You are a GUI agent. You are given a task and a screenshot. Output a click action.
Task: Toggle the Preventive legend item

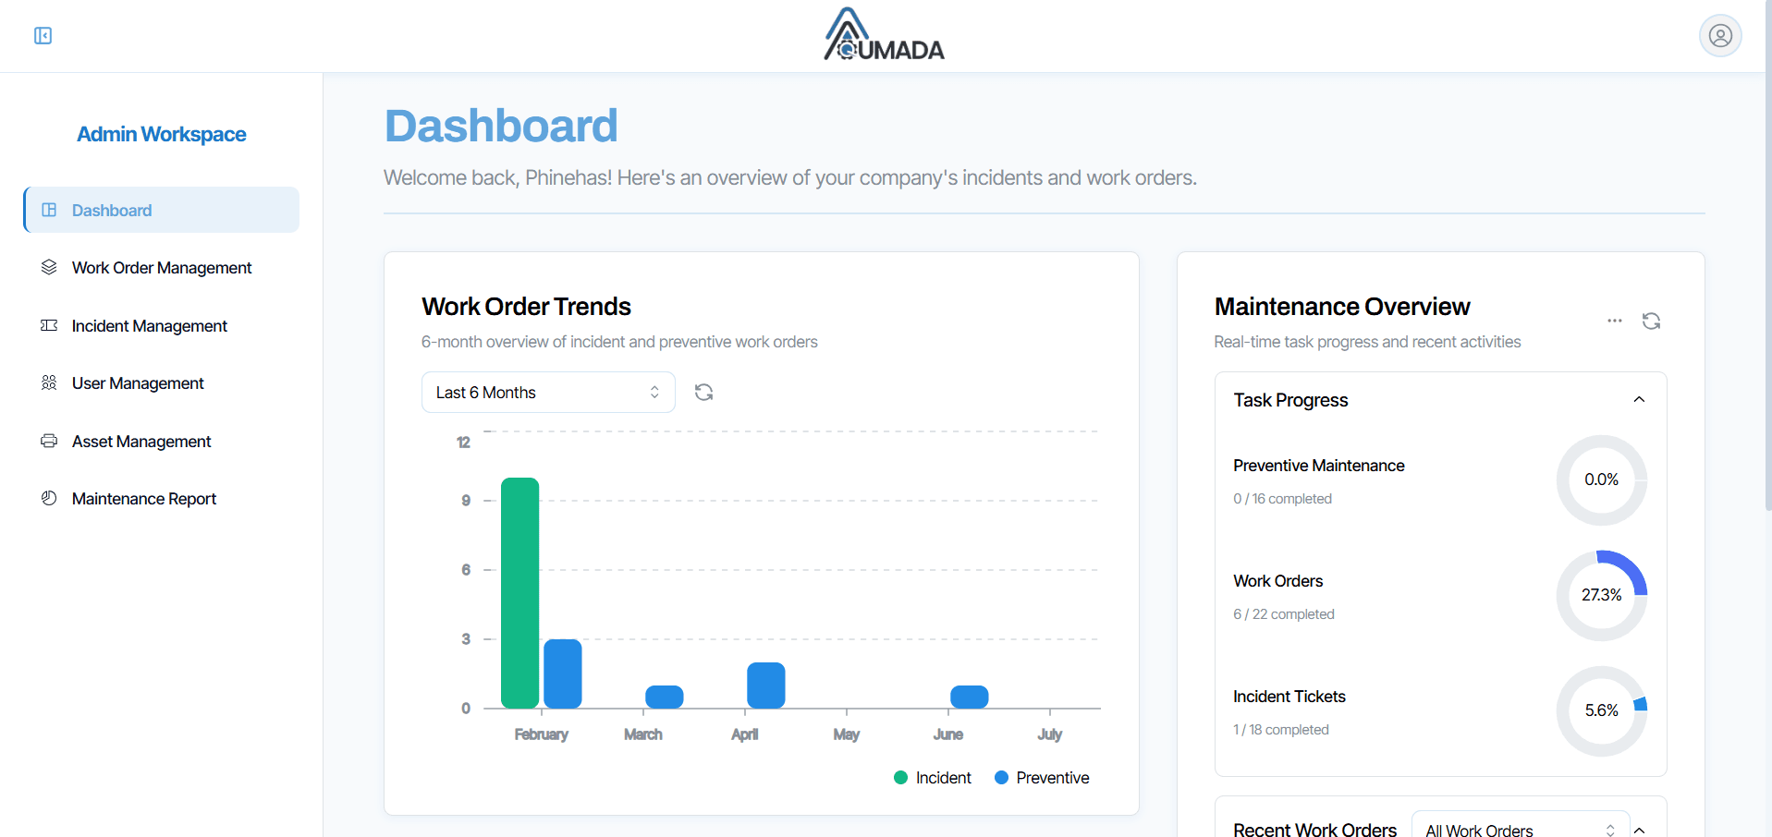point(1042,778)
